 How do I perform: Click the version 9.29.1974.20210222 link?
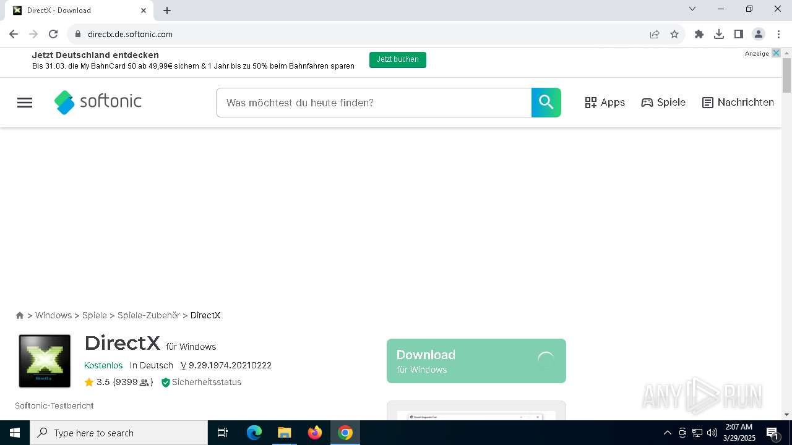(x=226, y=365)
